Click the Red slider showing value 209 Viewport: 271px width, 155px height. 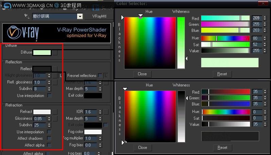click(225, 18)
